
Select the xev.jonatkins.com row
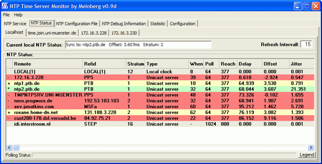pyautogui.click(x=160, y=107)
